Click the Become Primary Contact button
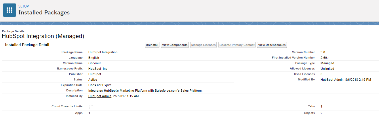The image size is (379, 126). pyautogui.click(x=237, y=45)
